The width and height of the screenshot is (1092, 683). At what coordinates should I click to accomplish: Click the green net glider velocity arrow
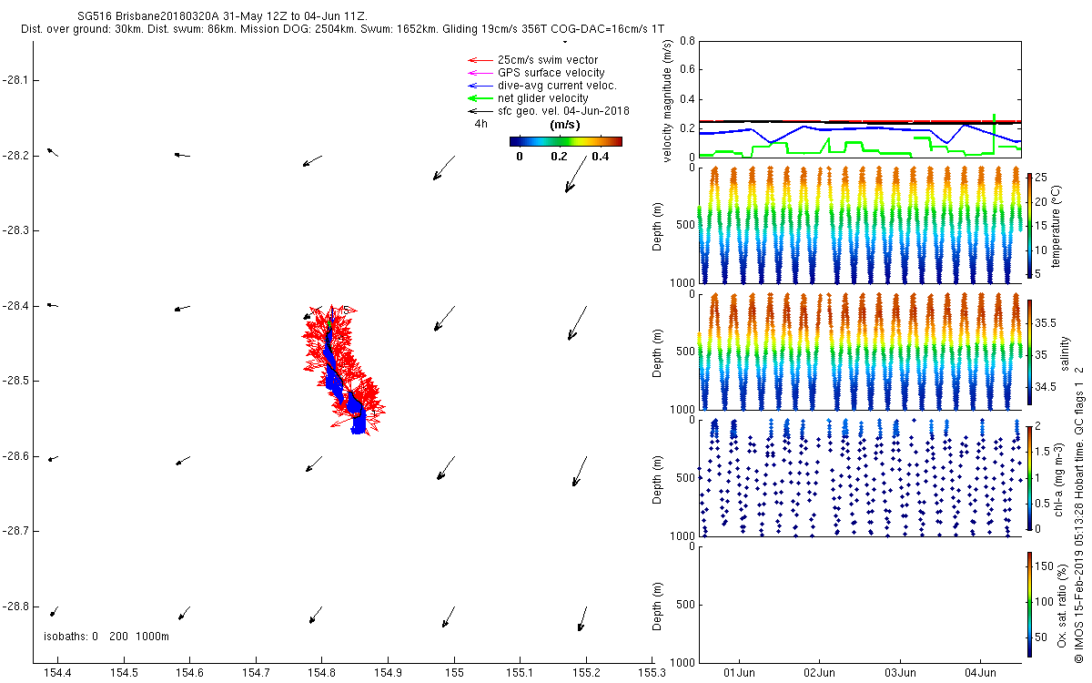[479, 98]
